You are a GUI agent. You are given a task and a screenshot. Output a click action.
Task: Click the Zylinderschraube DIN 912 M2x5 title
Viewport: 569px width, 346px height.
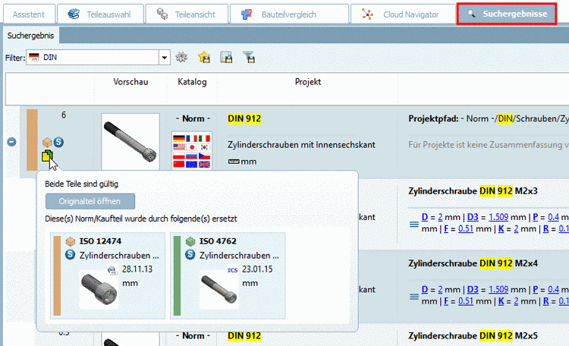473,336
